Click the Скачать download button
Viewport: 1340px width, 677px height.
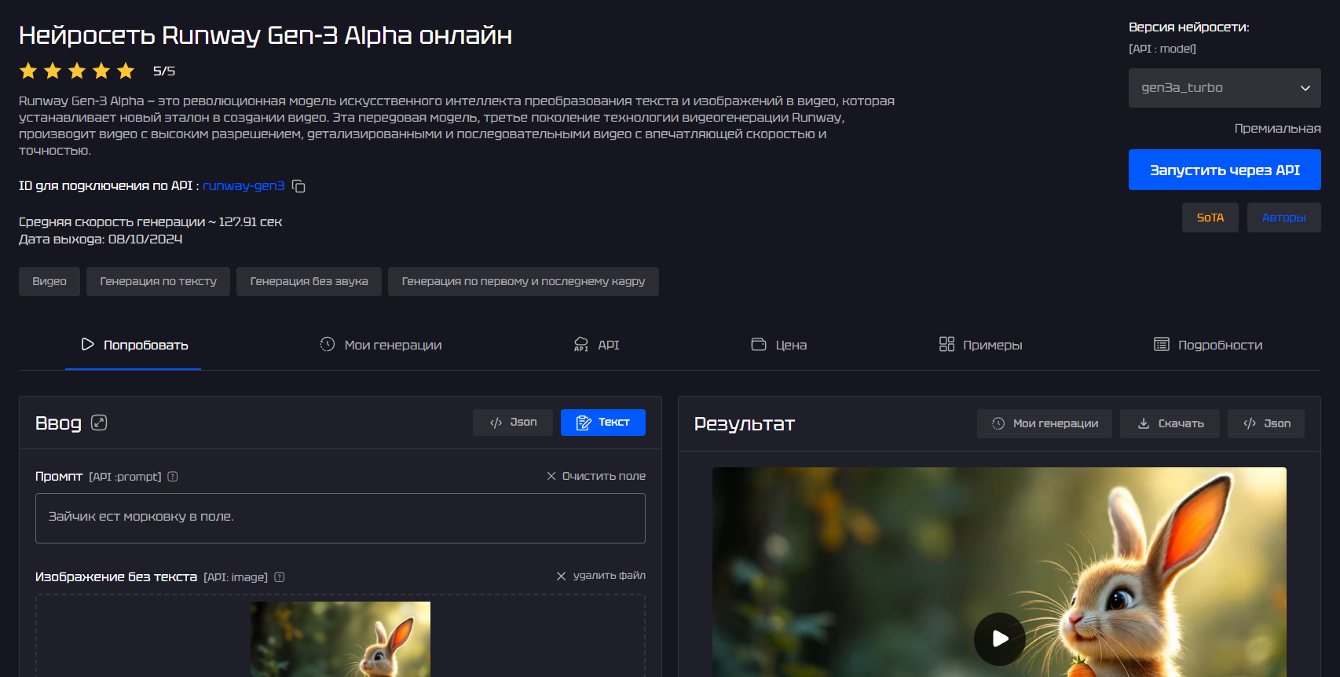point(1170,423)
